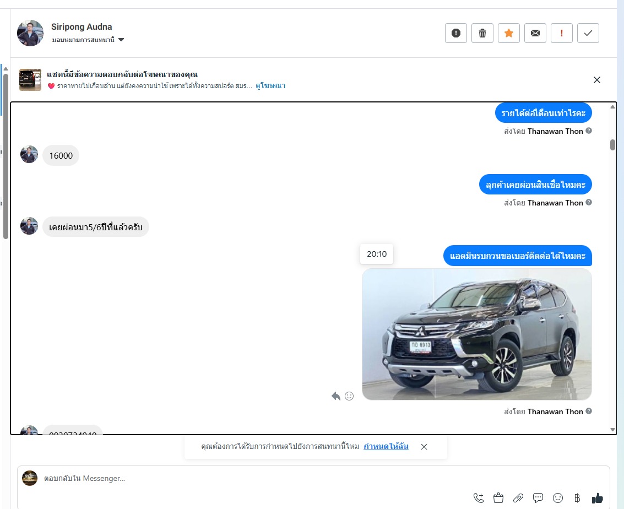Select the 'เคยผ่อนมา5/6ปีที่แล้วครับ' message

[x=95, y=227]
